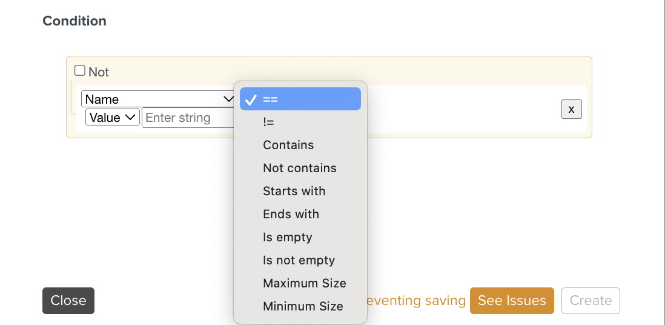Click the Enter string input field

(x=188, y=118)
